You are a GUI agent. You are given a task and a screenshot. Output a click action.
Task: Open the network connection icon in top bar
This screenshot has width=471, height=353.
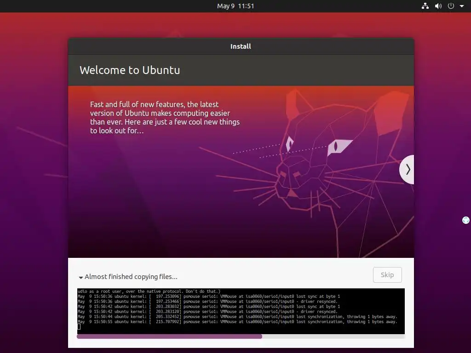[x=425, y=6]
